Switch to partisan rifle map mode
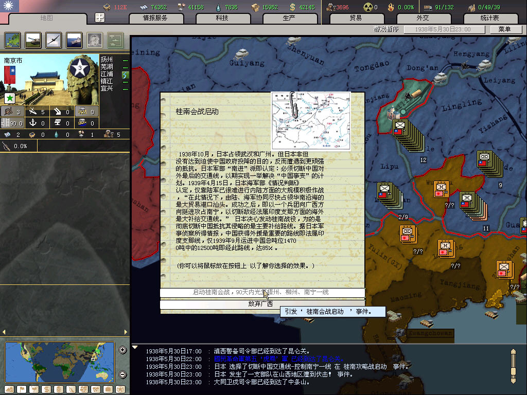Screen dimensions: 527x395 pyautogui.click(x=71, y=389)
